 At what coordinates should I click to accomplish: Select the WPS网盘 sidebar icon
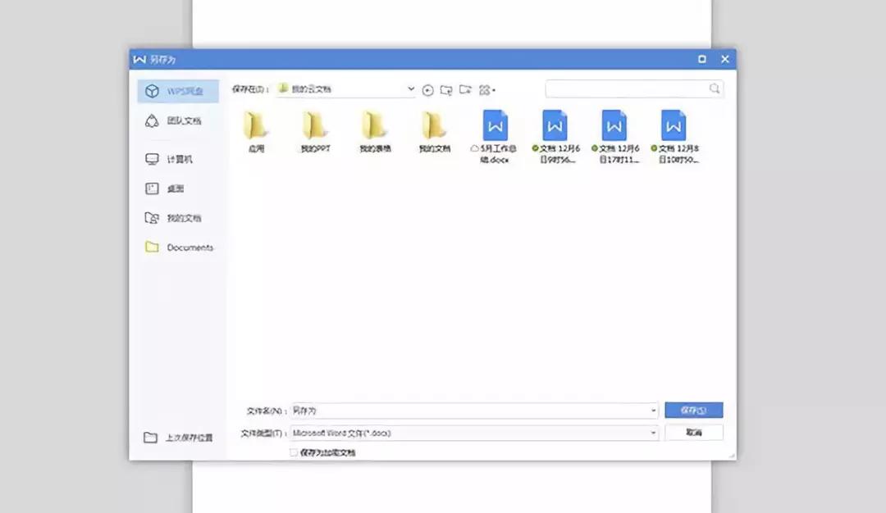176,90
